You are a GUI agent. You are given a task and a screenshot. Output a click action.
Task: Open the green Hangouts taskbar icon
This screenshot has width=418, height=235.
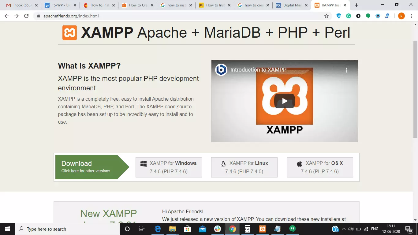293,229
